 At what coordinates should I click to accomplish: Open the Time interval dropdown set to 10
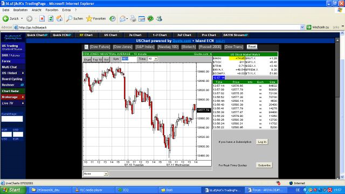tap(156, 59)
